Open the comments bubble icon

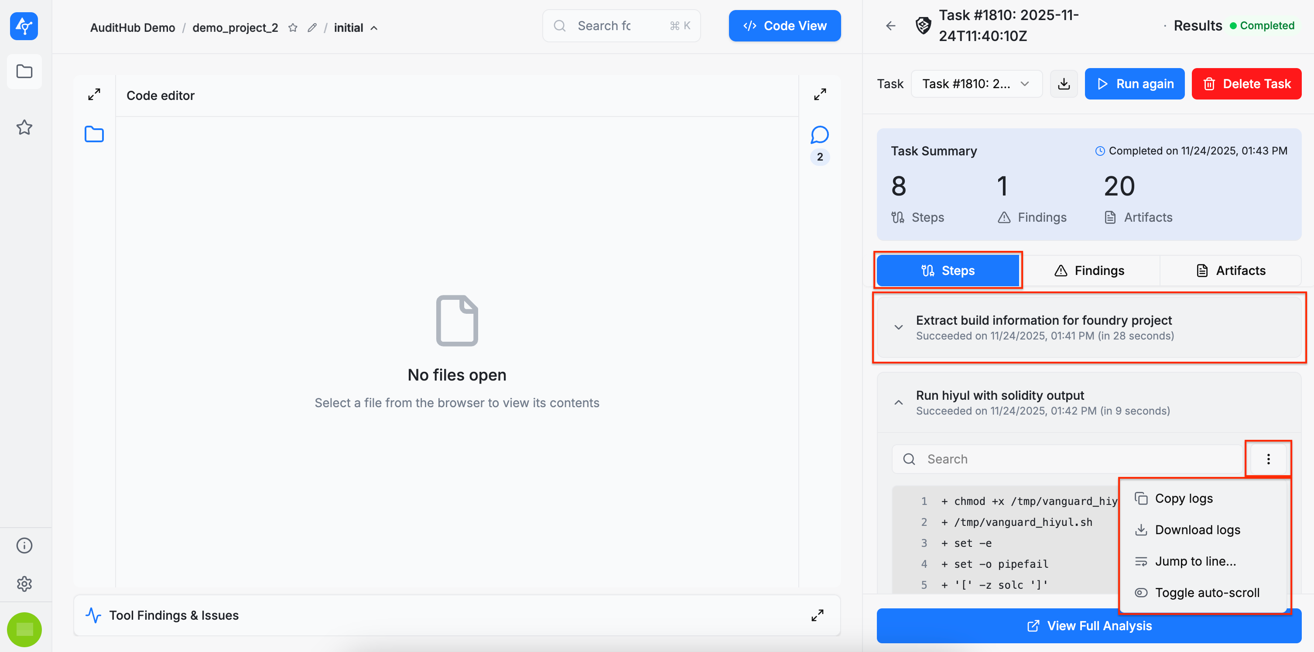[819, 135]
